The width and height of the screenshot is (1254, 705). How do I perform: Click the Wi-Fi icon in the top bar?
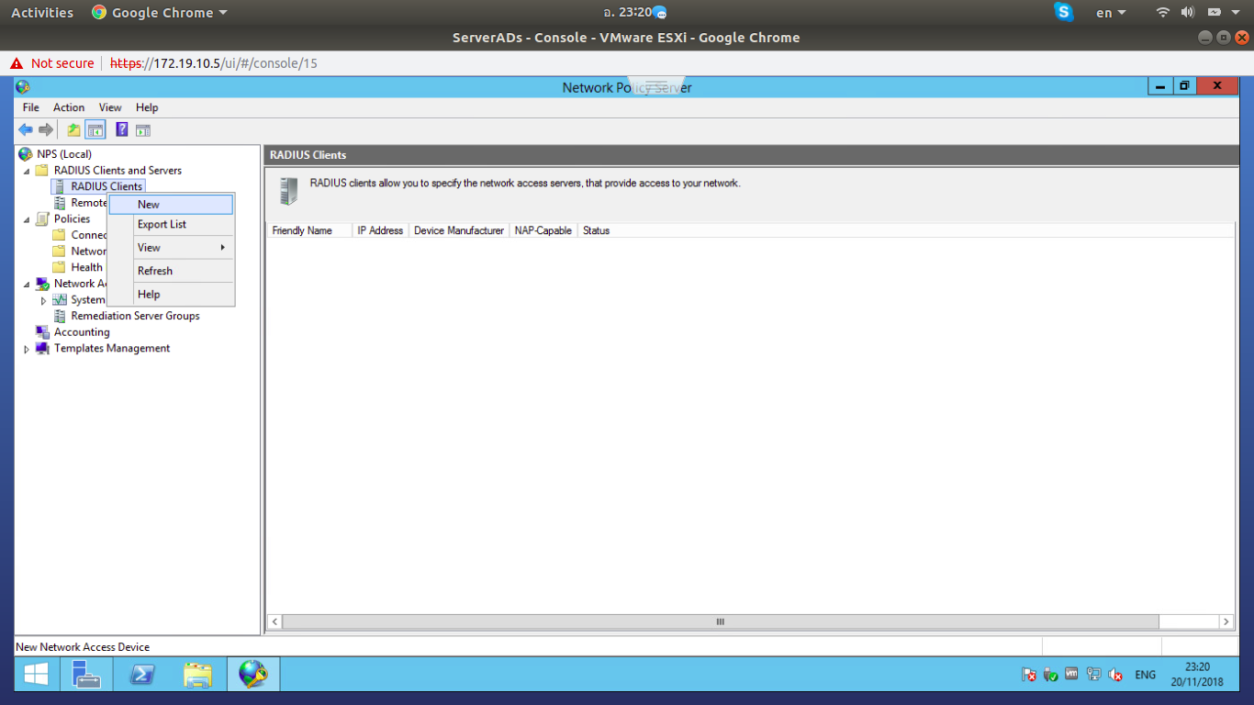click(1163, 12)
